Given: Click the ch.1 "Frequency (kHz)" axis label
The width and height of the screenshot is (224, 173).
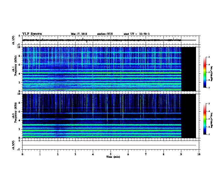Looking at the screenshot, I should coord(16,66).
